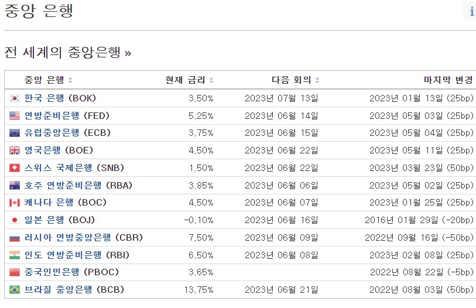Open 인도 연방준비은행 (RBI) link
This screenshot has width=476, height=308.
pyautogui.click(x=77, y=255)
